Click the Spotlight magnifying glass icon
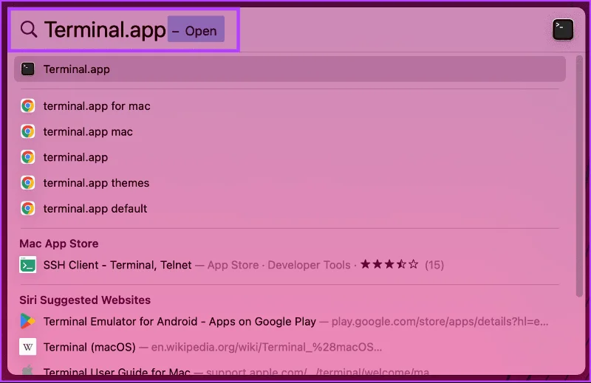 29,29
